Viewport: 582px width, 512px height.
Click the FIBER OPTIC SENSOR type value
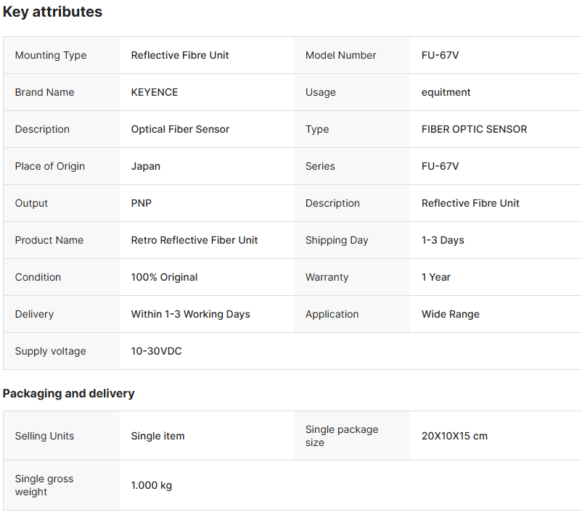[474, 129]
